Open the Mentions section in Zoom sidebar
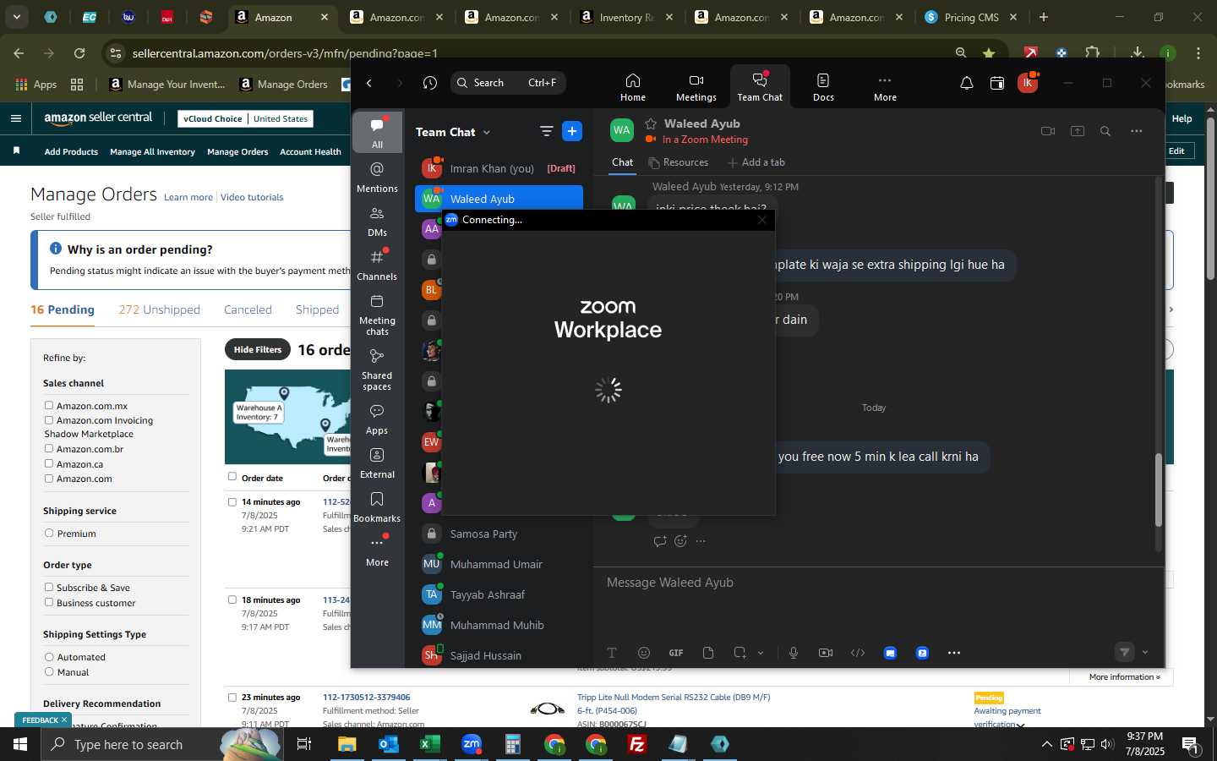 (x=377, y=178)
